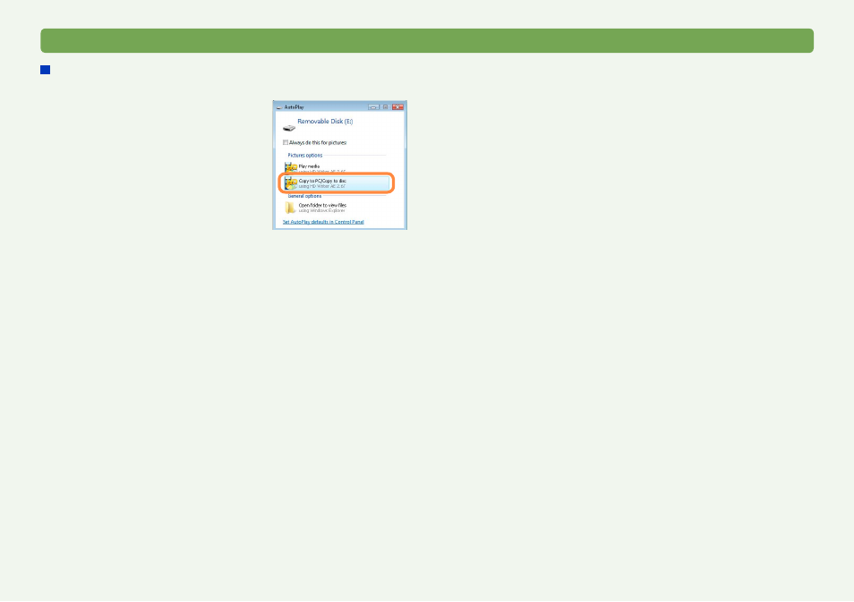The width and height of the screenshot is (854, 602).
Task: Click the HD Writer icon beside Copy to PC/Copy to disc
Action: pyautogui.click(x=291, y=182)
